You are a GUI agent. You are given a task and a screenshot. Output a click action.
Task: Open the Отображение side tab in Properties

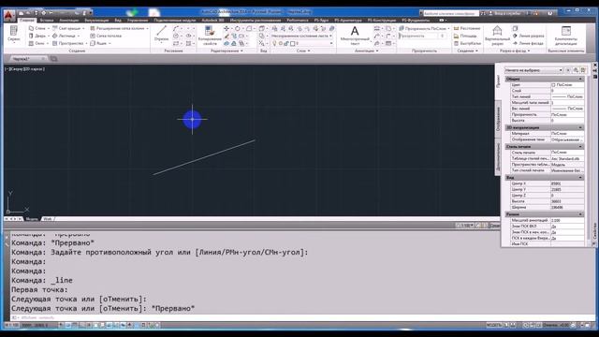498,119
